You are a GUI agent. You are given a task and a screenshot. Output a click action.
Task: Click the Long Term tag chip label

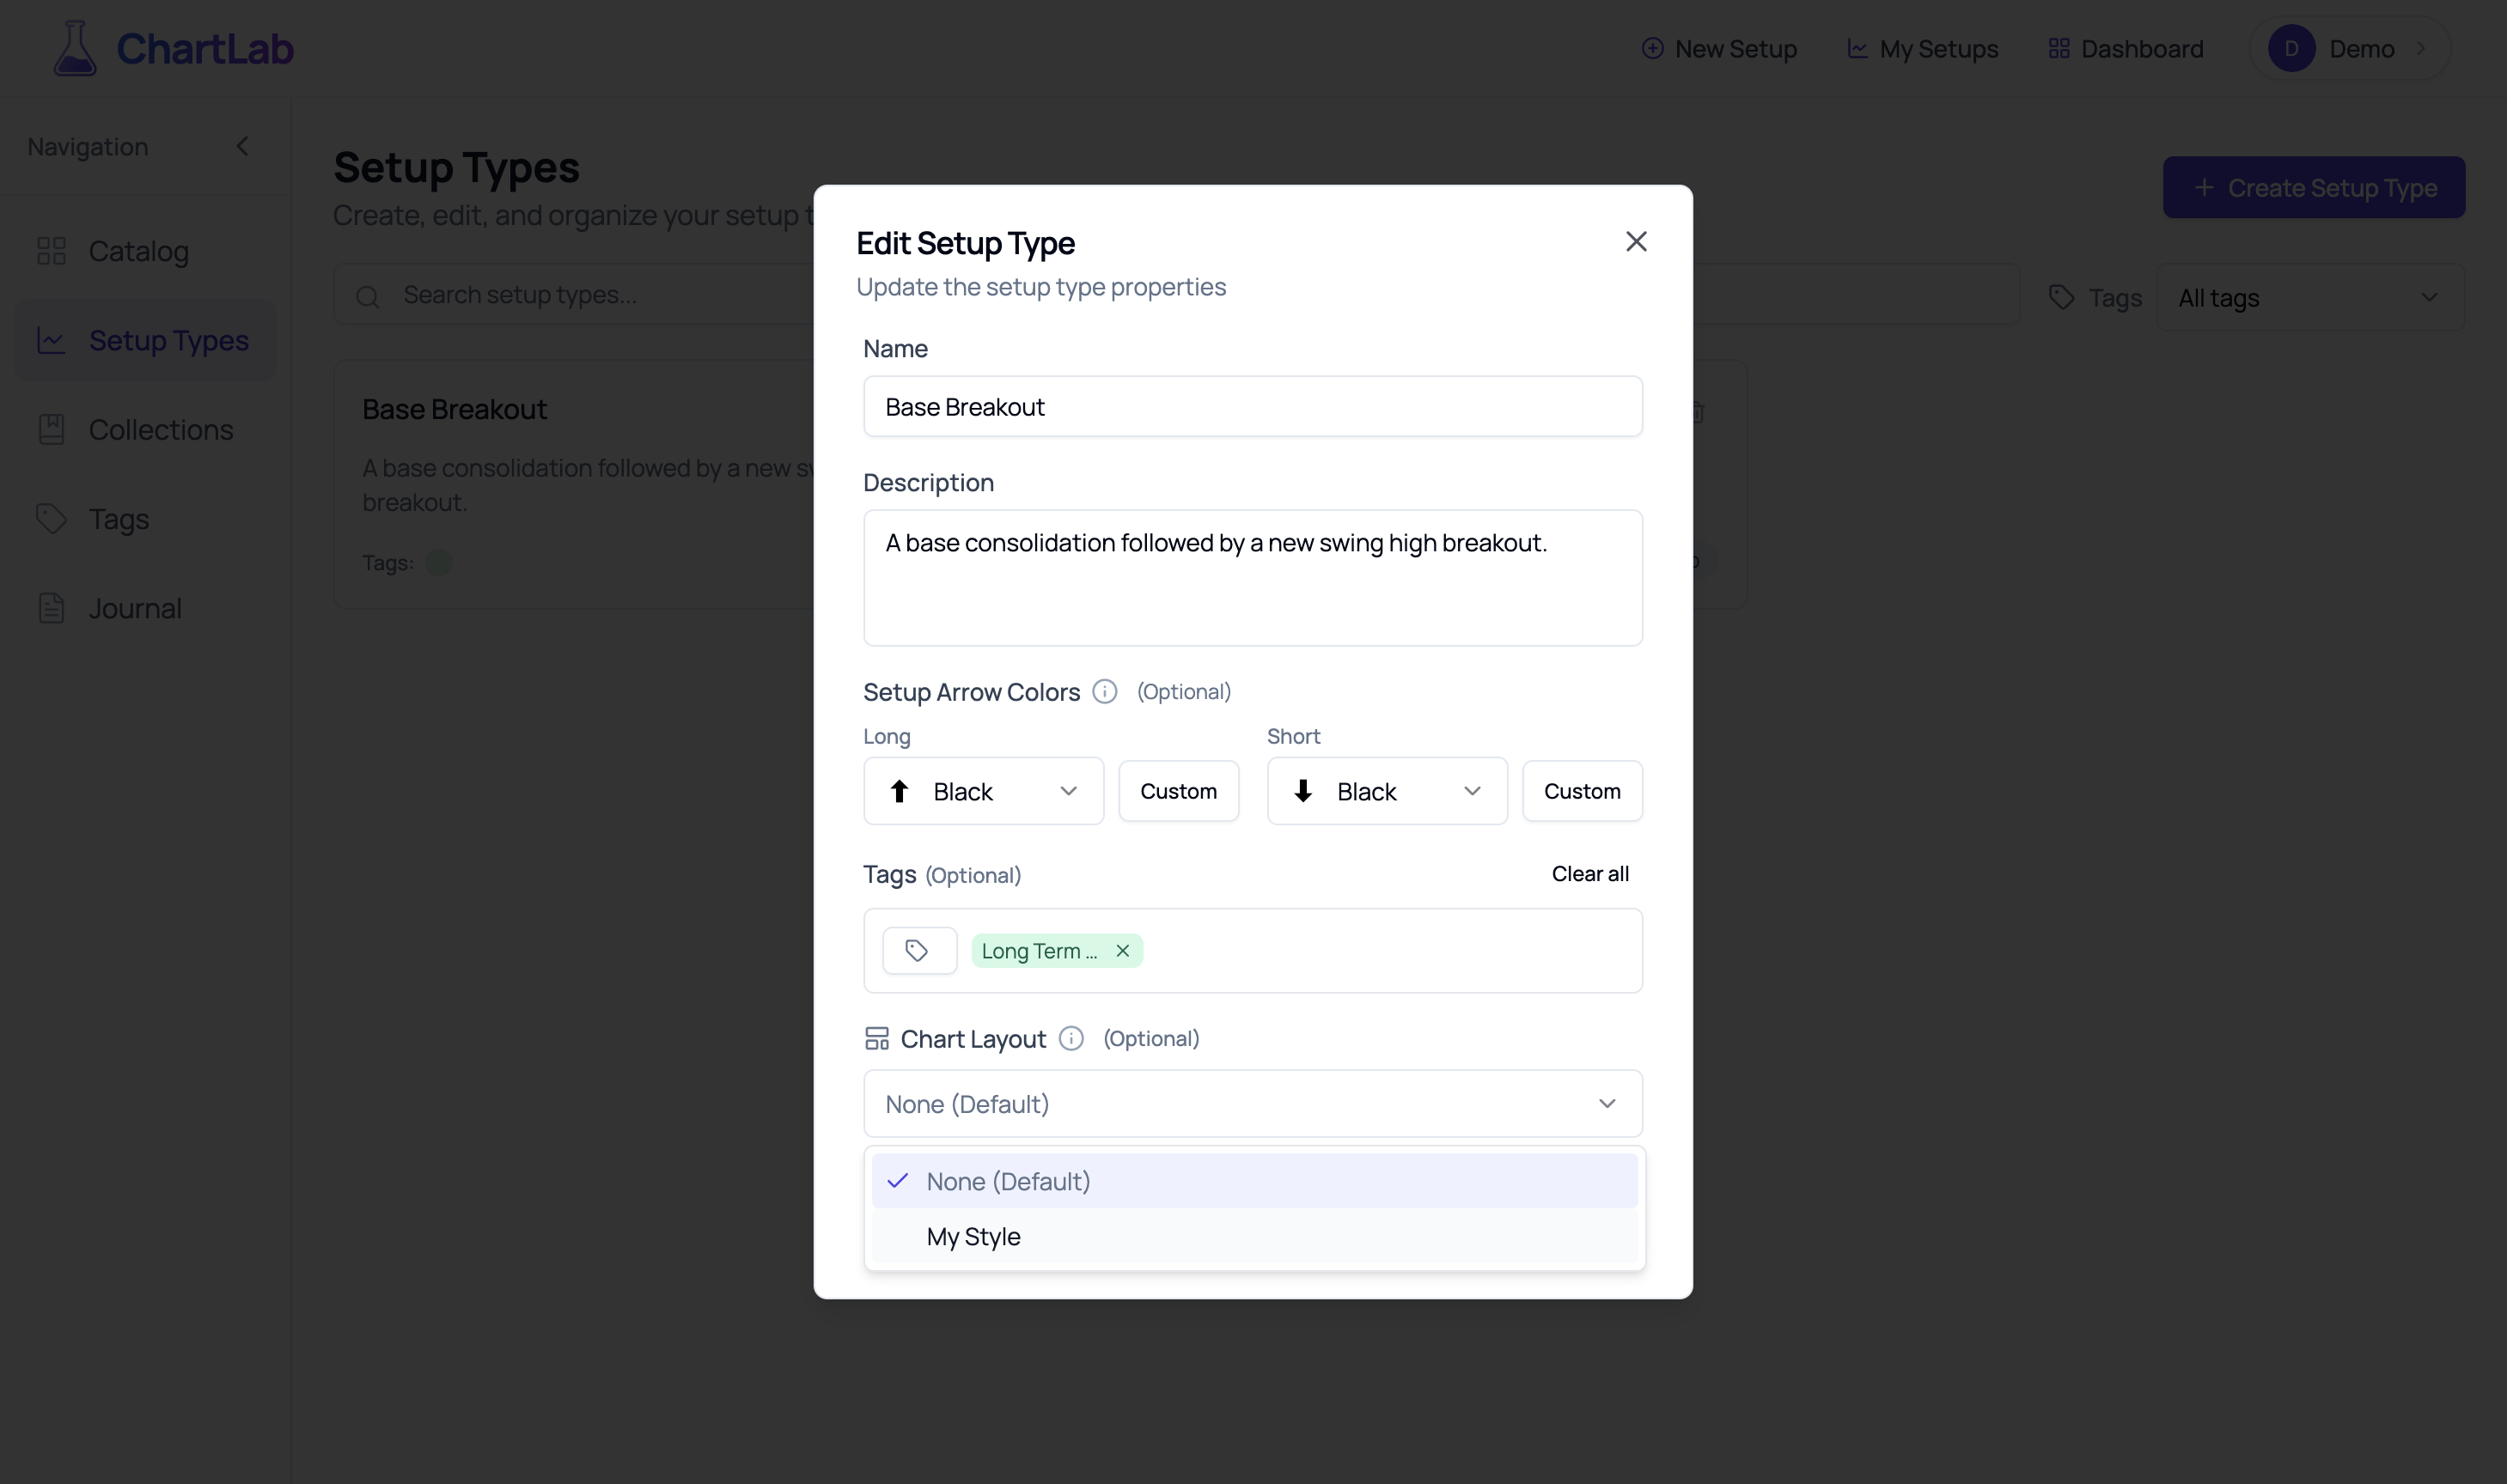[x=1039, y=951]
